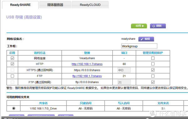
Task: Click the ftp://0.0.0.0/shares text
Action: (x=87, y=82)
